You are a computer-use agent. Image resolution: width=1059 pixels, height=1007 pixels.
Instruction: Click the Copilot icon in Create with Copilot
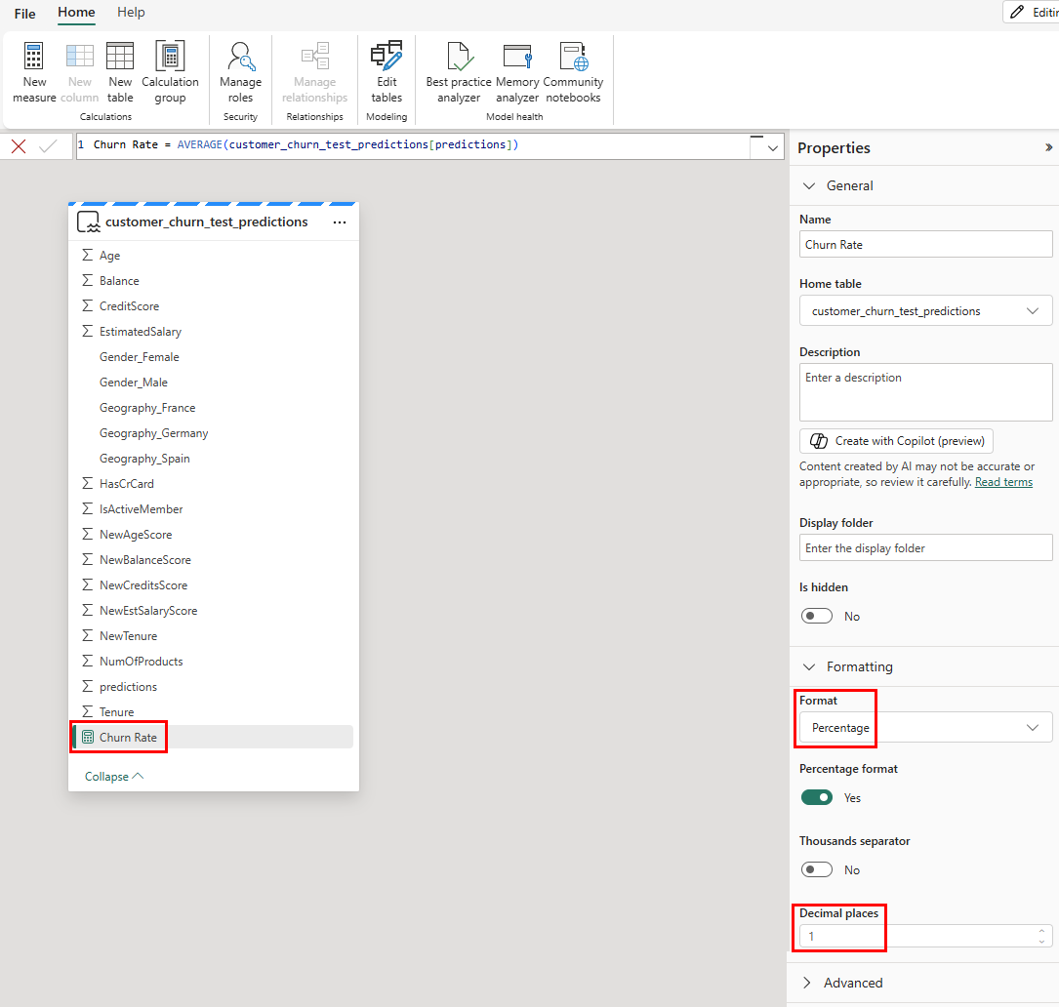pos(819,441)
